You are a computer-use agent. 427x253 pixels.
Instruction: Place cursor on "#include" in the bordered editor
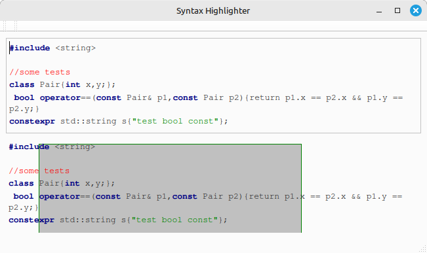(x=30, y=48)
